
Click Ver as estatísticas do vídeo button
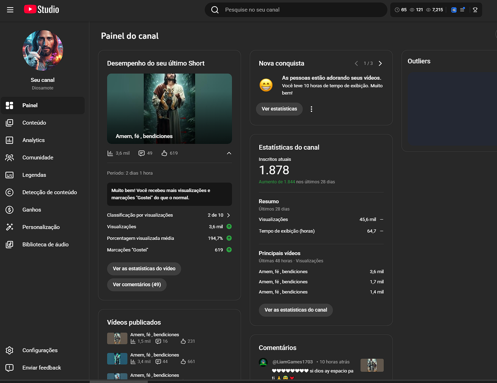144,269
